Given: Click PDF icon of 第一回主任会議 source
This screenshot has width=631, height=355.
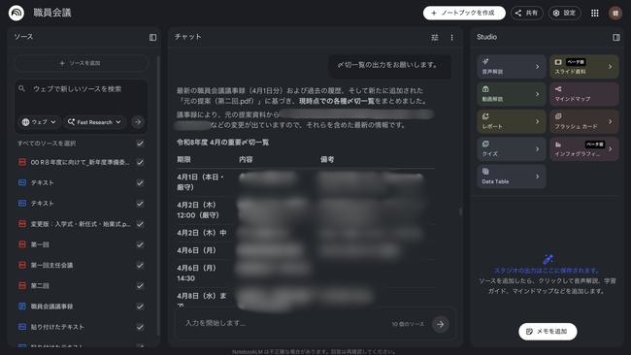Looking at the screenshot, I should [x=22, y=265].
